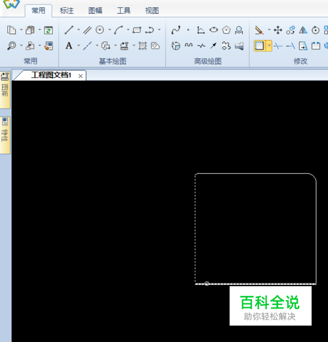Viewport: 328px width, 342px height.
Task: Select the Spline curve tool
Action: (176, 30)
